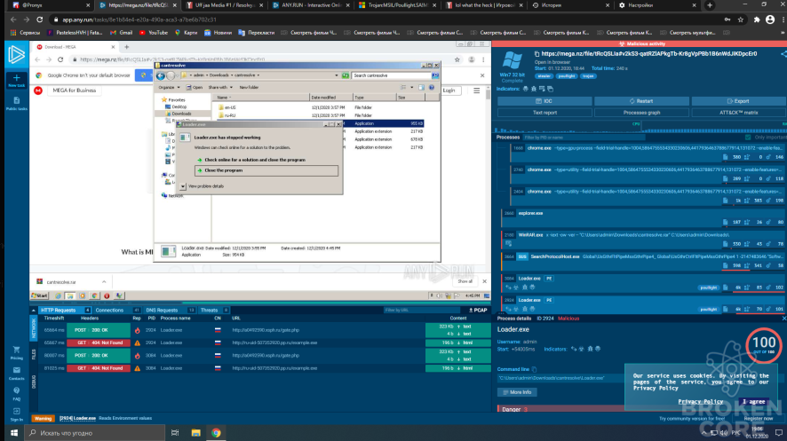Screen dimensions: 787x441
Task: Open Share with dropdown in Explorer window
Action: pos(220,87)
